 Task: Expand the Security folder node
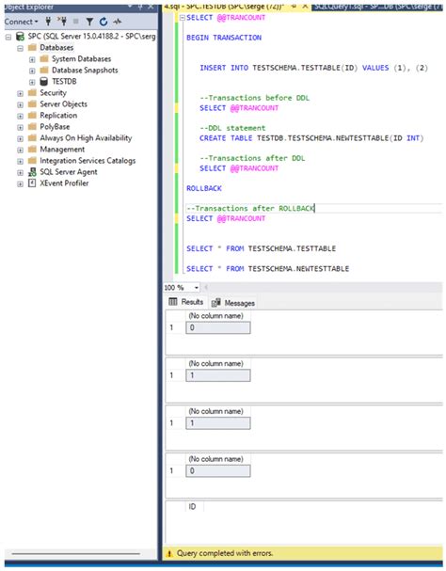tap(21, 93)
